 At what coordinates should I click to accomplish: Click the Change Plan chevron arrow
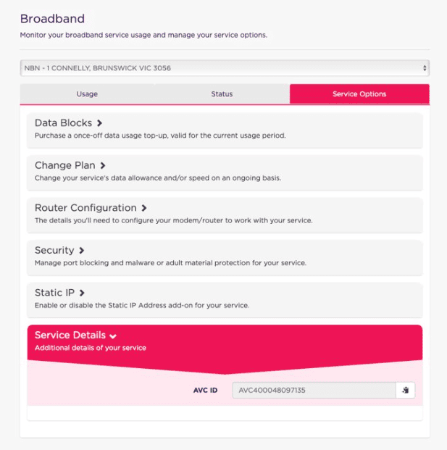click(x=104, y=166)
